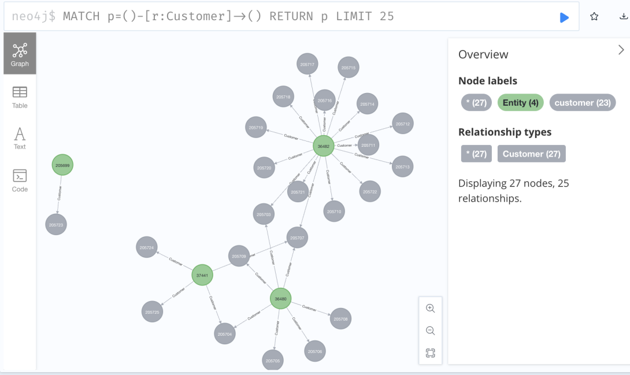Select gray node 205703

coord(264,214)
